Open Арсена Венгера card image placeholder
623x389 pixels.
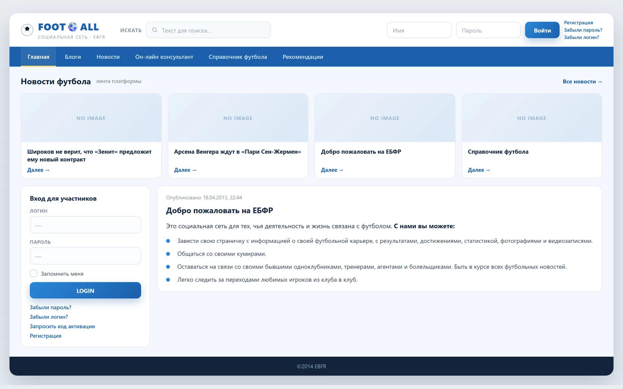tap(238, 118)
